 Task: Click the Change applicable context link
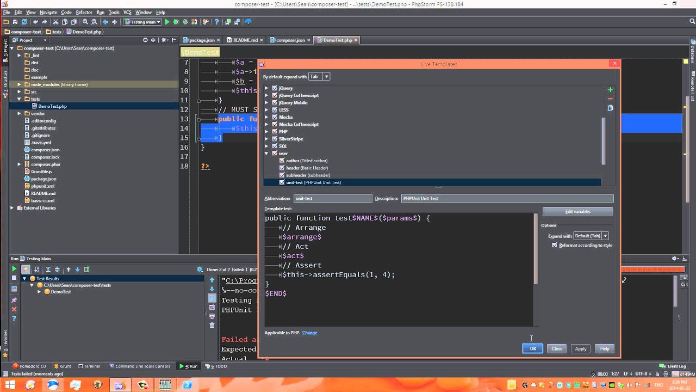pyautogui.click(x=310, y=333)
